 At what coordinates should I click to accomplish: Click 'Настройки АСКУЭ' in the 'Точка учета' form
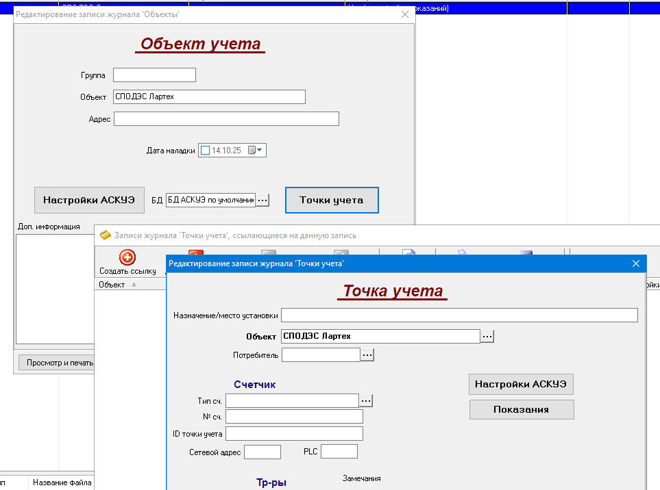(521, 384)
